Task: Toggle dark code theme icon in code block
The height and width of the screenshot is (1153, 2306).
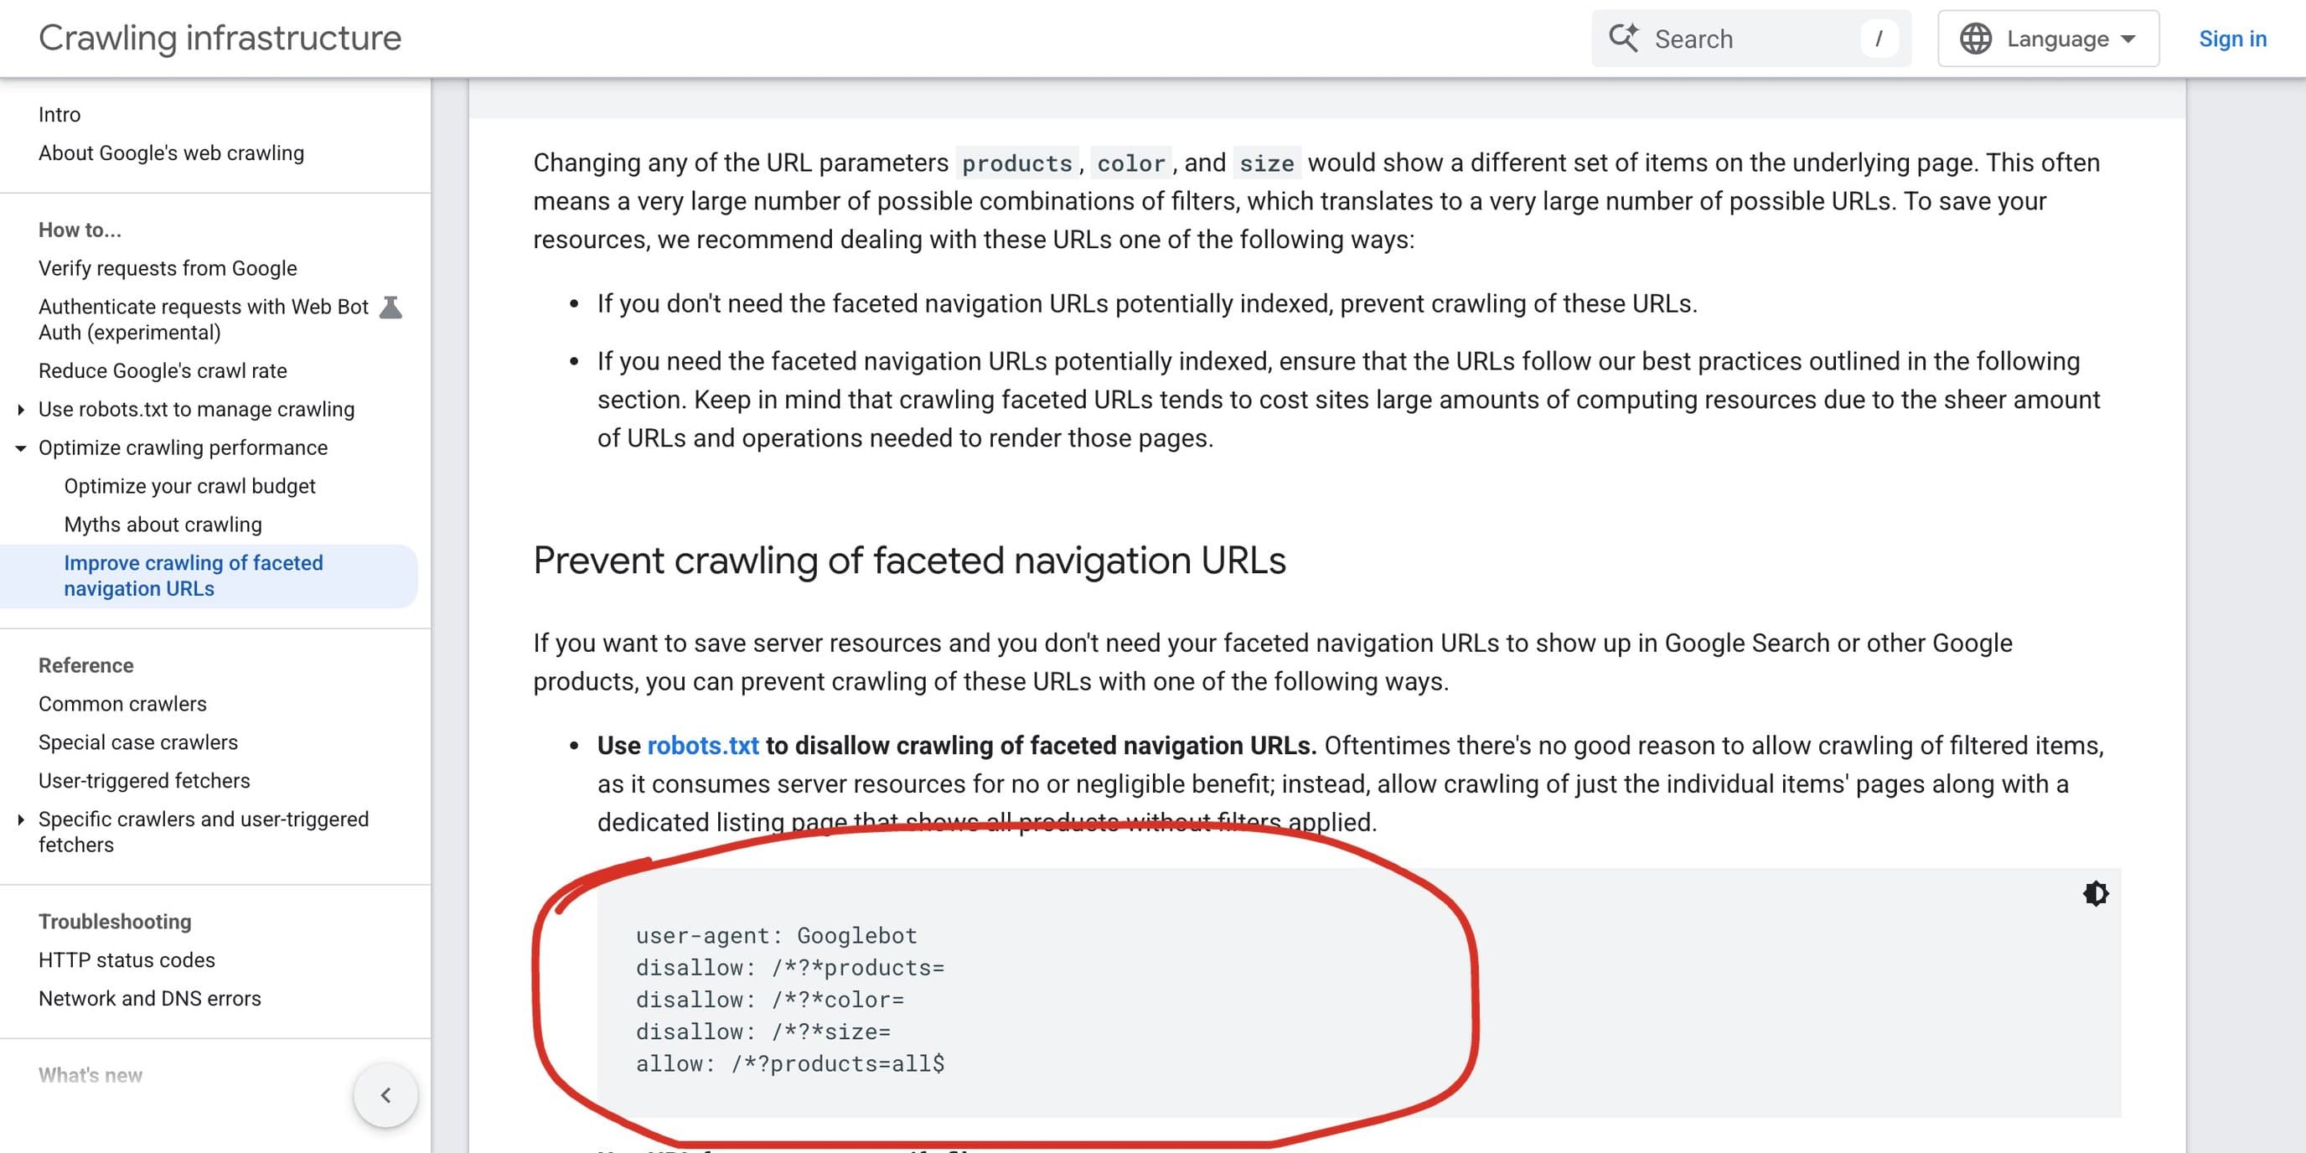Action: [2096, 893]
